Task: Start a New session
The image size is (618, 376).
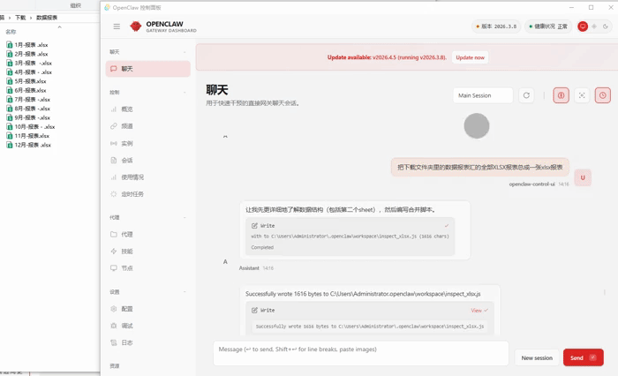Action: tap(537, 357)
